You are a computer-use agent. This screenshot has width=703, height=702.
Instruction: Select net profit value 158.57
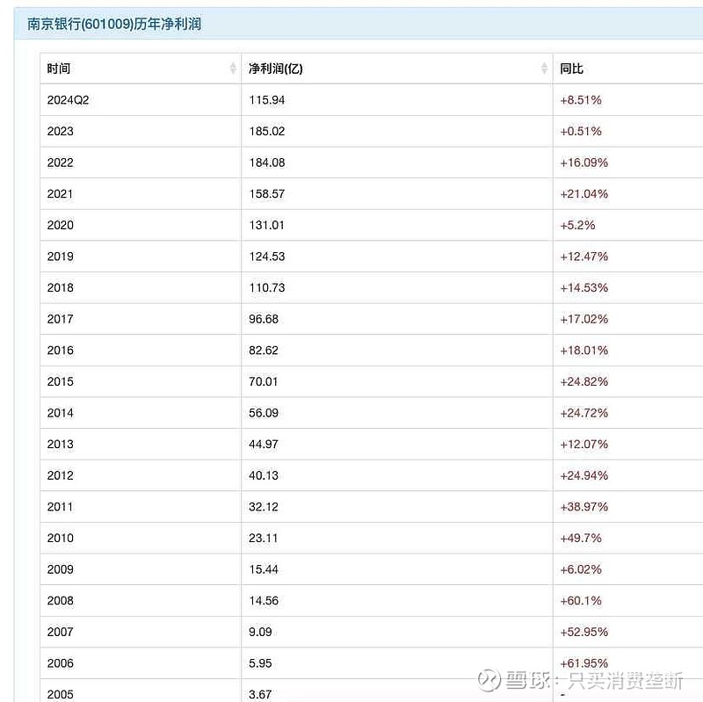tap(267, 194)
